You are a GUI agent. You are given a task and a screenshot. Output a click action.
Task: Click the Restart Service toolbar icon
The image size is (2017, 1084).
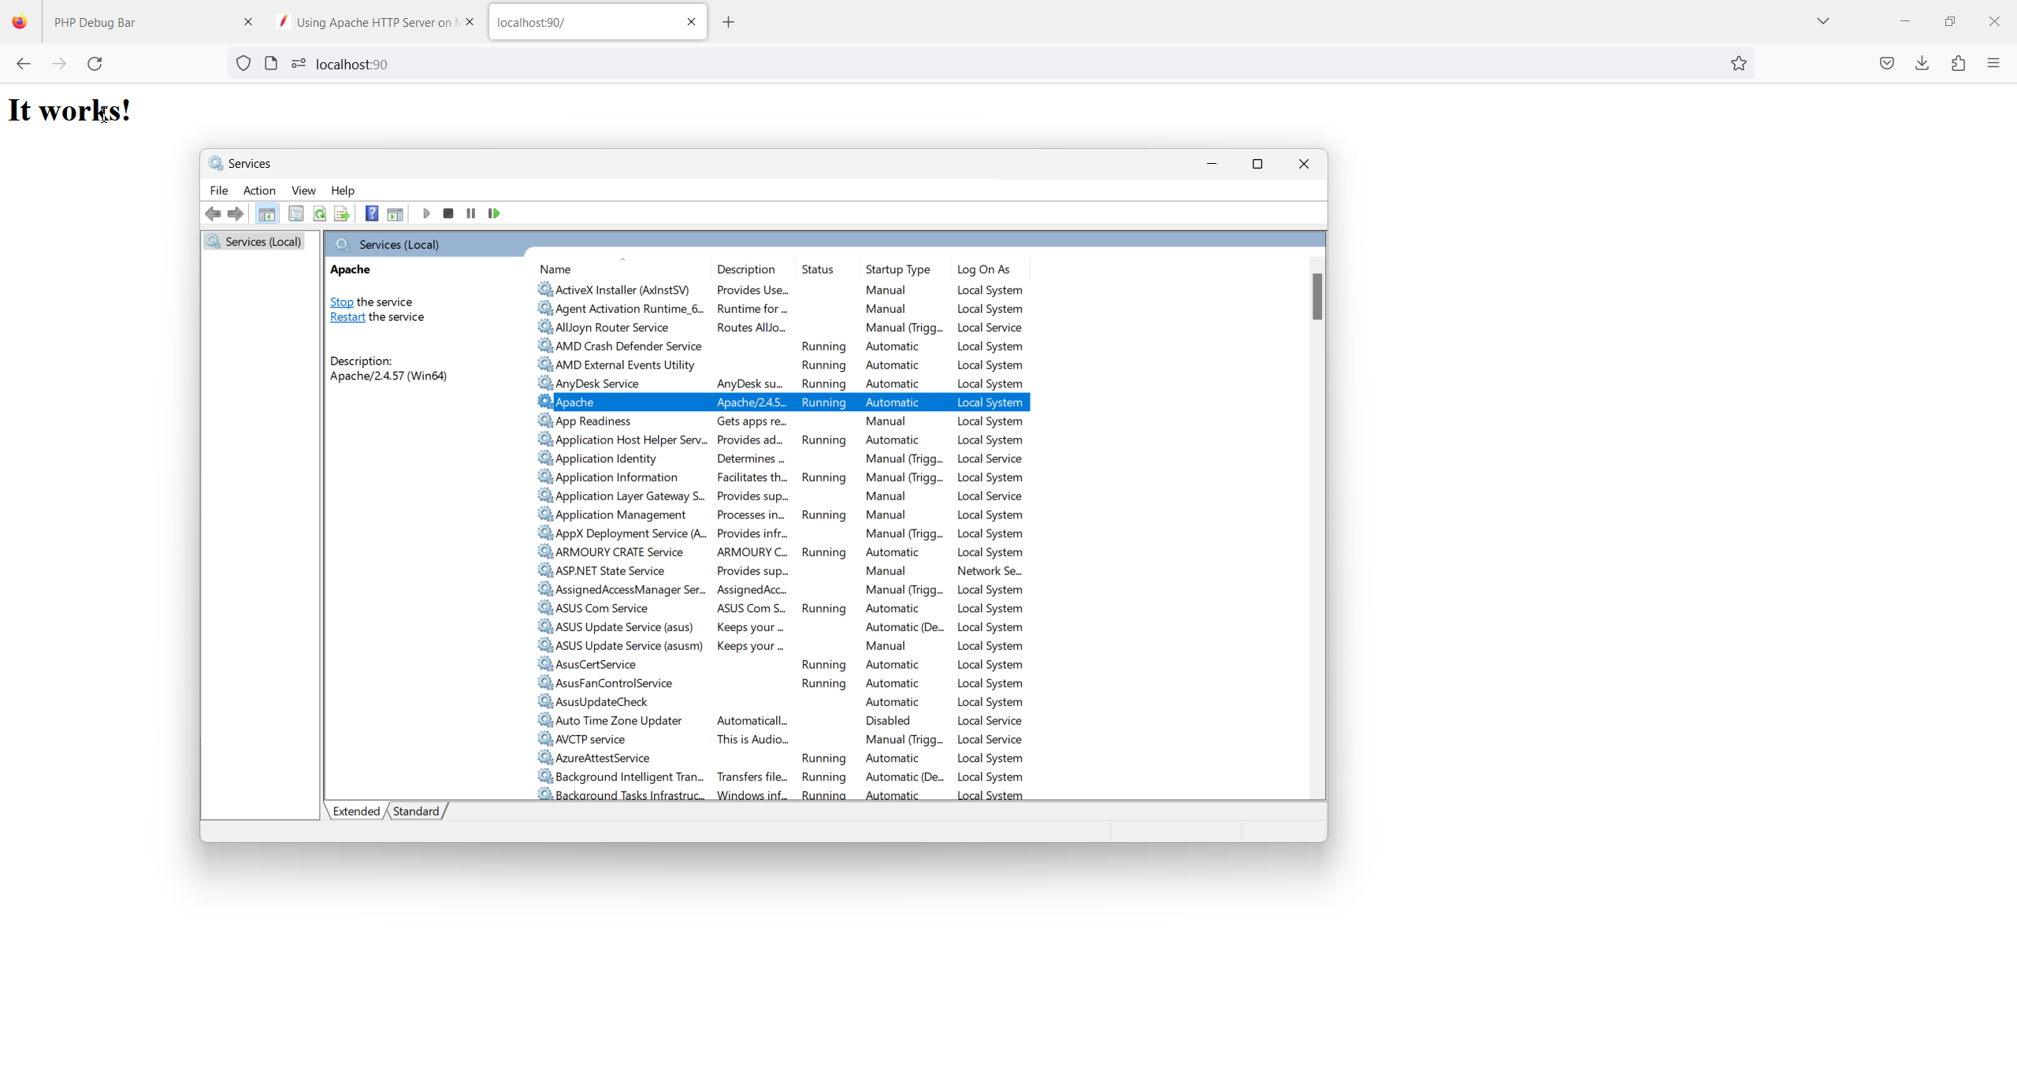(x=494, y=213)
